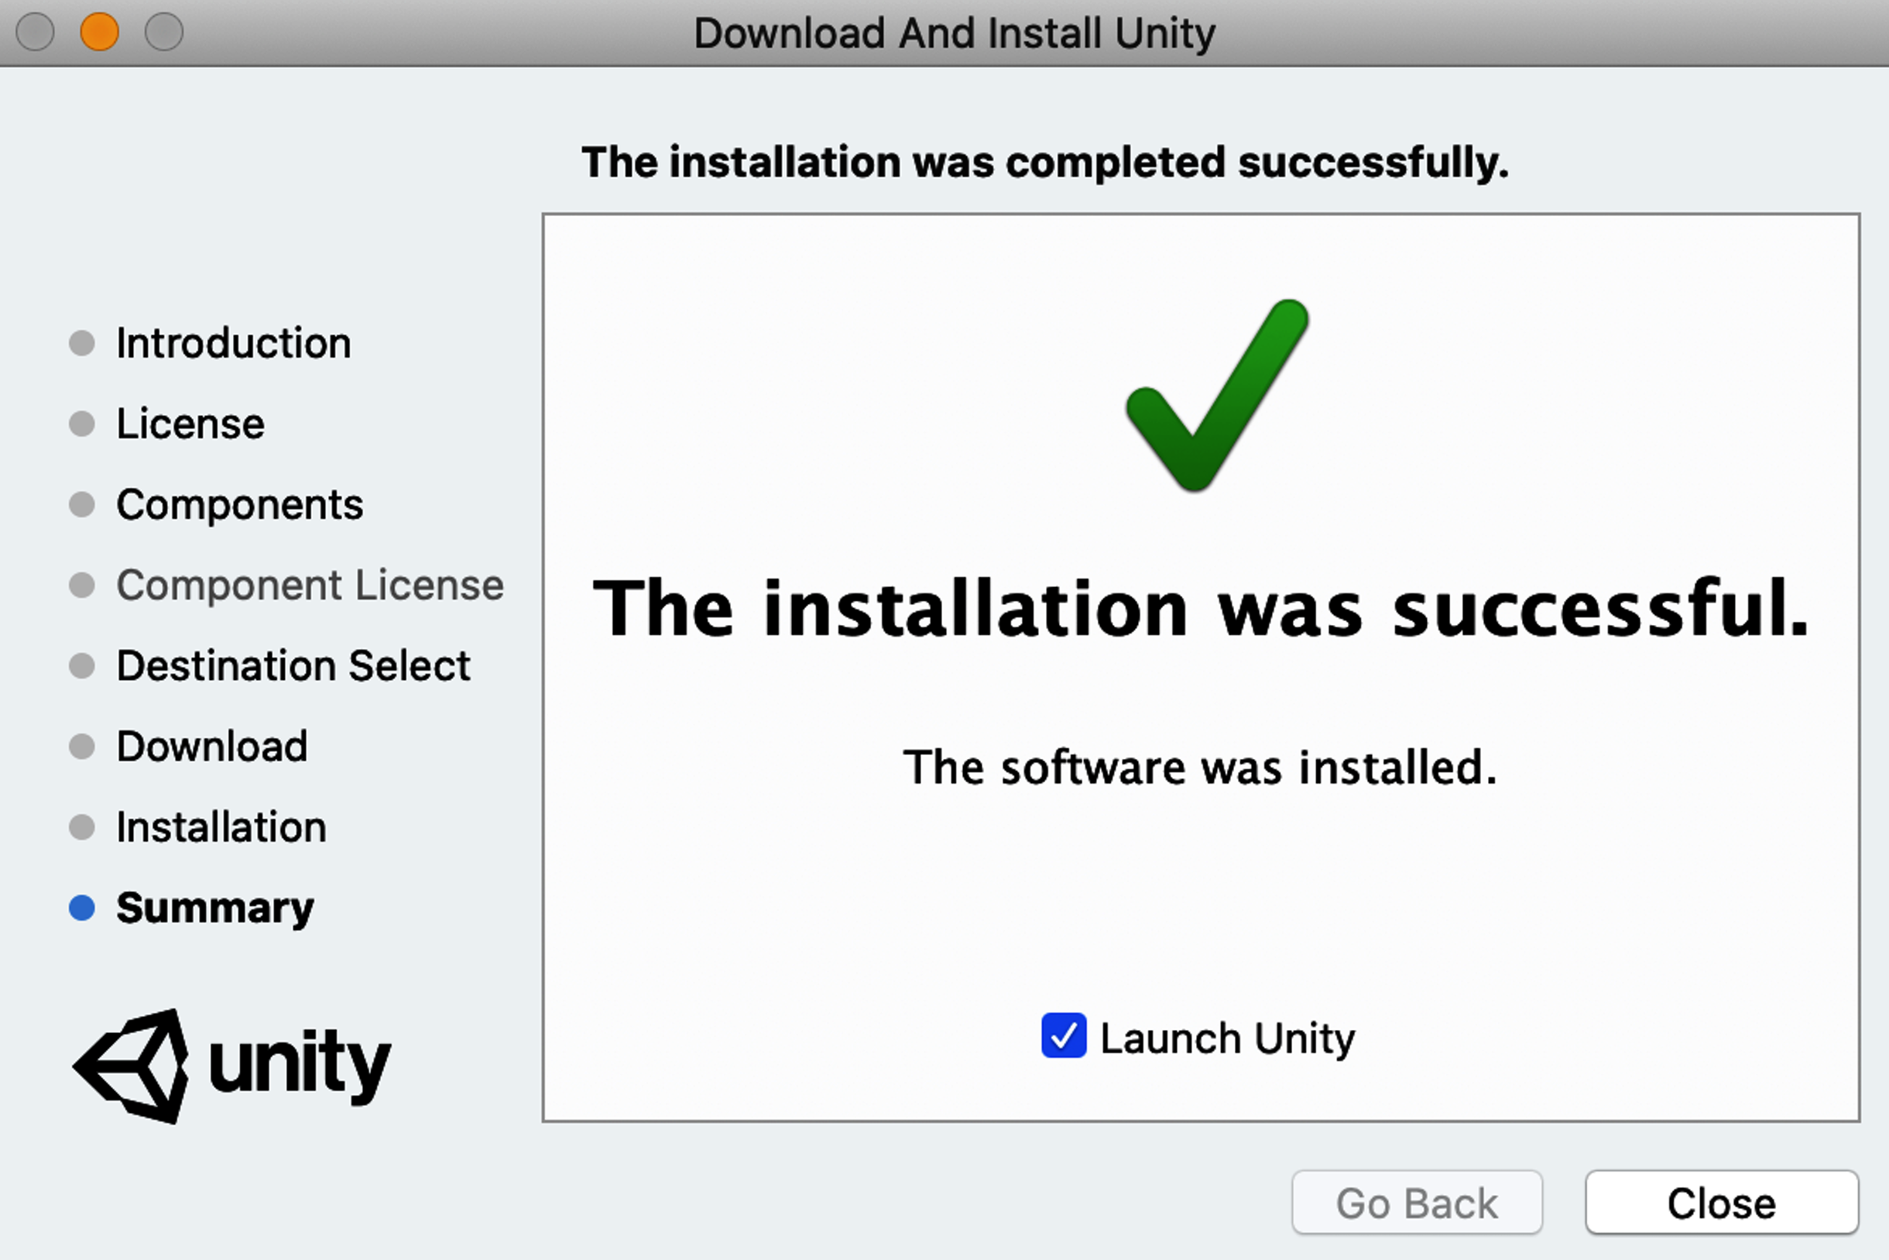Click the "The software was installed." text

1200,767
